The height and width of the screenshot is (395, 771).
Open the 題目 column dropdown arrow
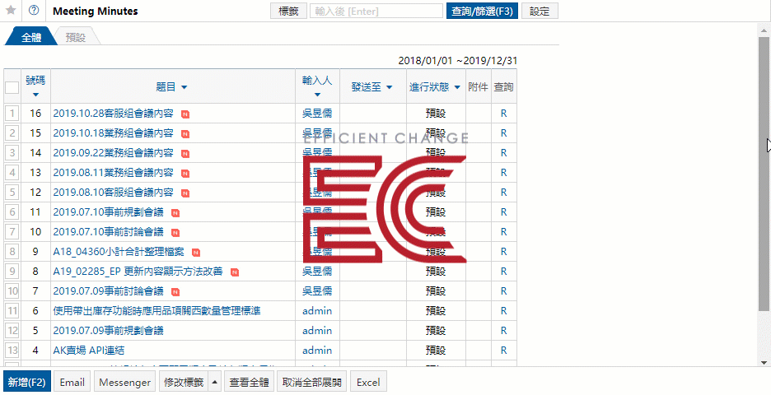pos(185,87)
